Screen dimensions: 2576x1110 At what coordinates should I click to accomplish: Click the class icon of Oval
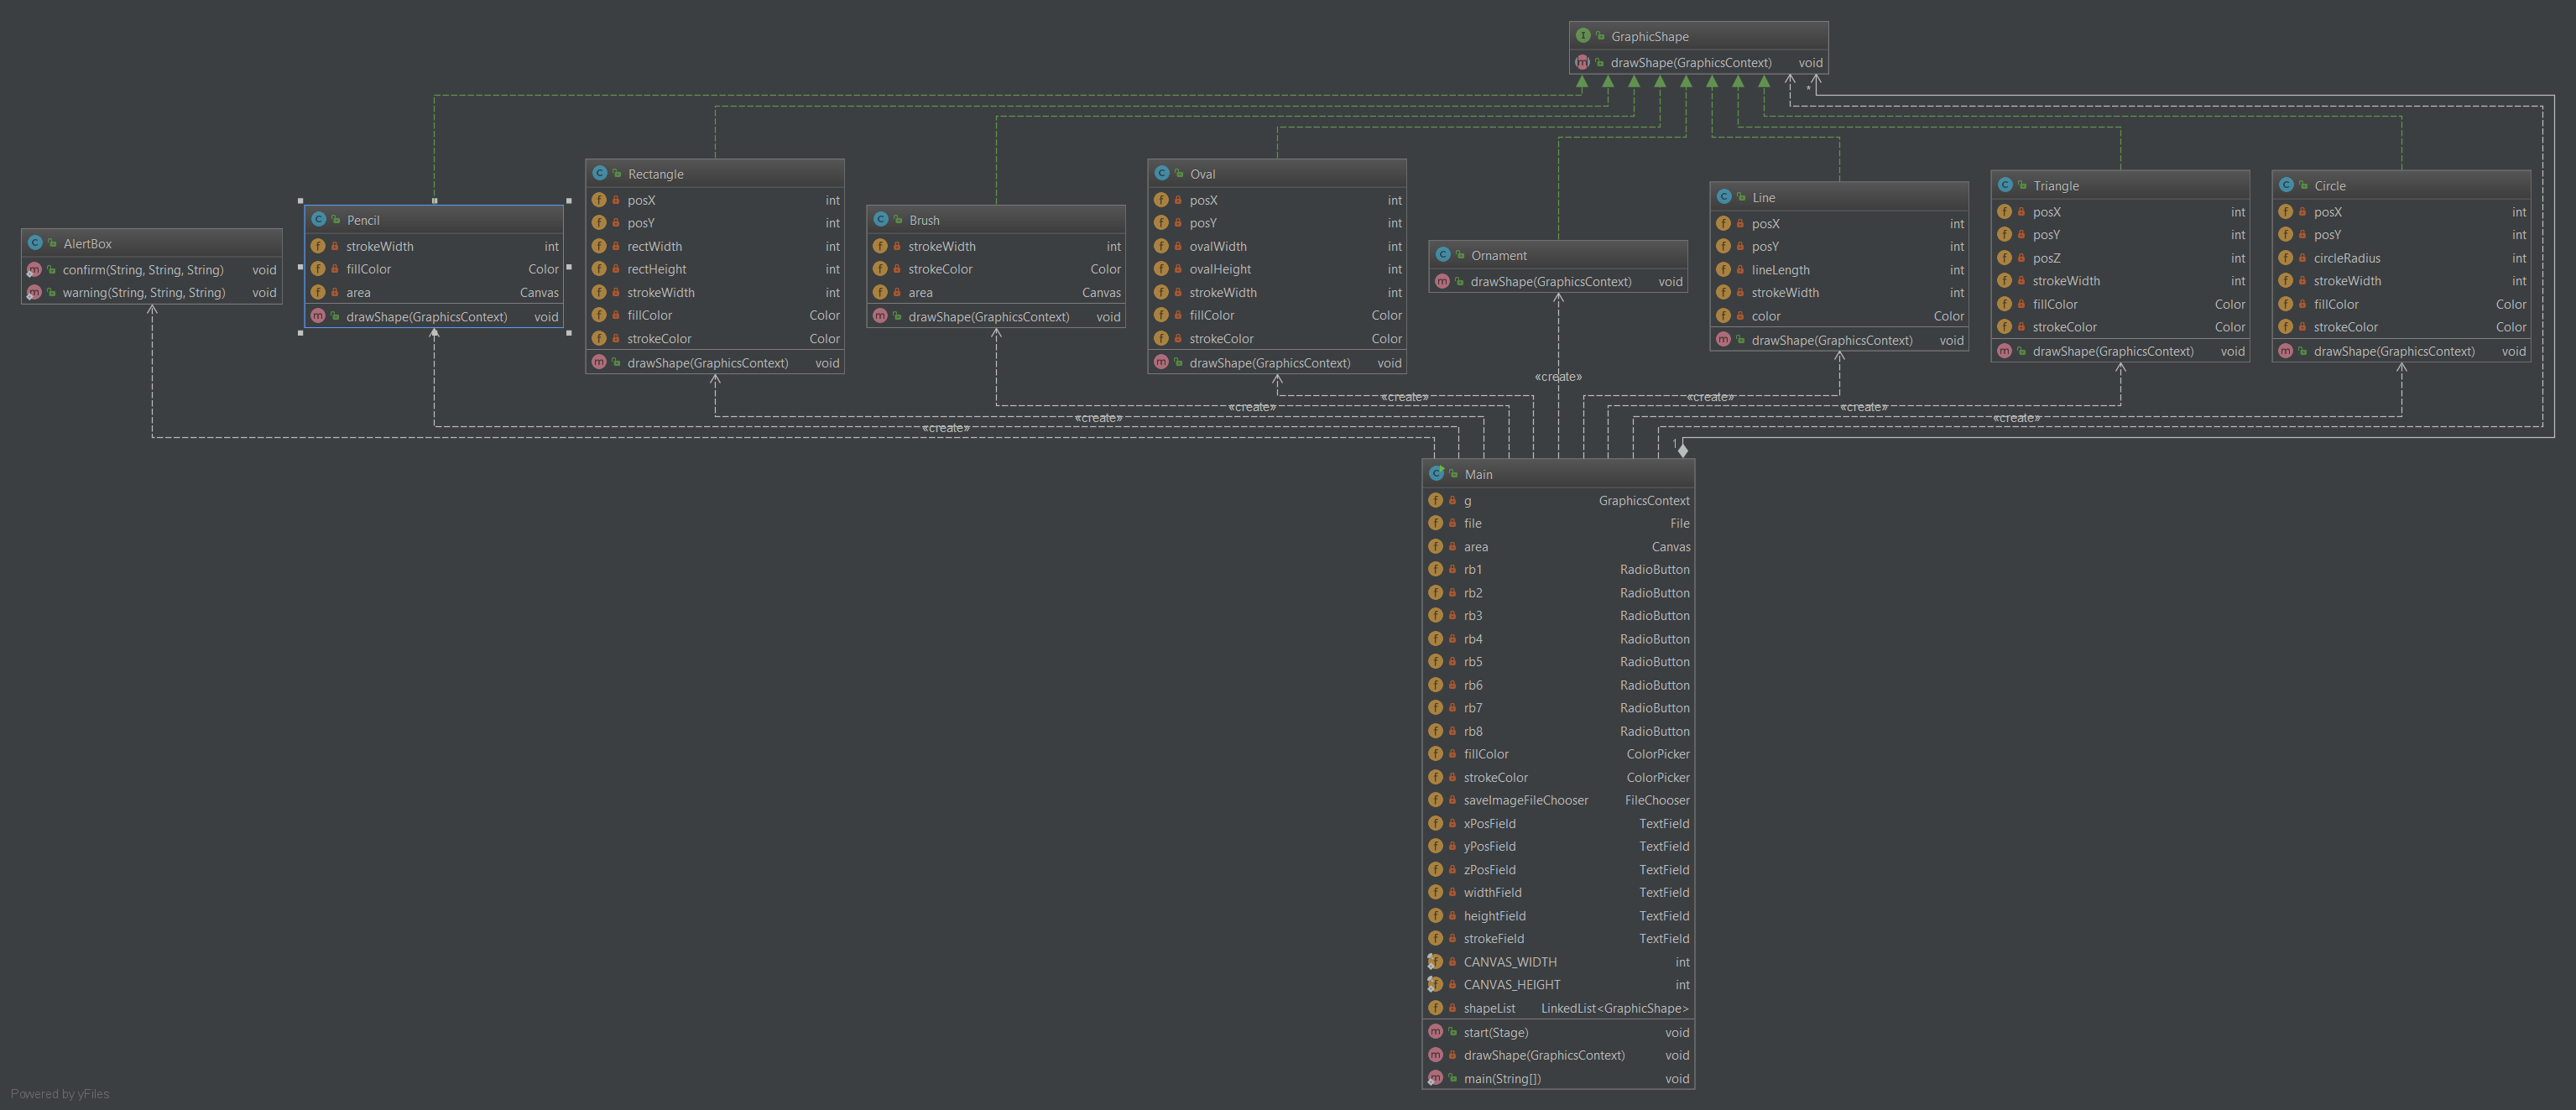[1161, 174]
